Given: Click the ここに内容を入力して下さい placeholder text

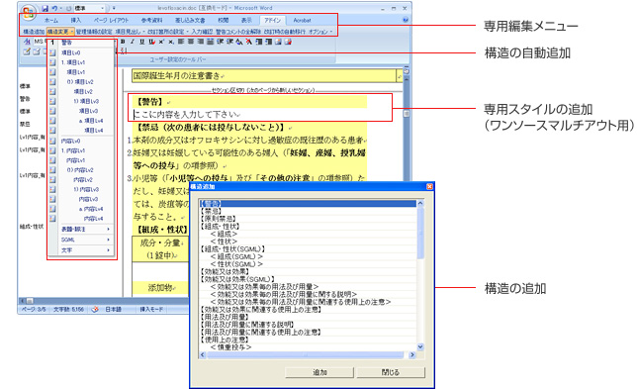Looking at the screenshot, I should click(x=186, y=114).
